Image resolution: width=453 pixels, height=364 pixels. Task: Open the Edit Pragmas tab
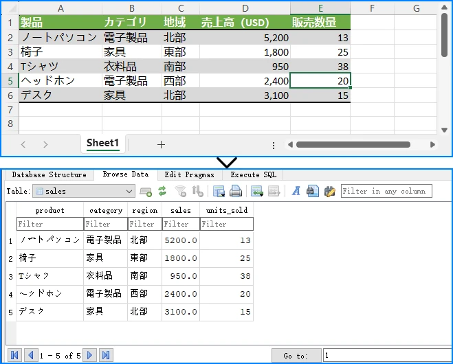click(190, 174)
